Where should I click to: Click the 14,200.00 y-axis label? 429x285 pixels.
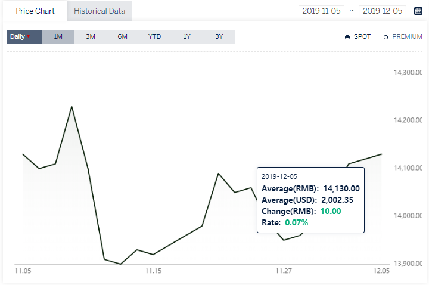coord(408,120)
